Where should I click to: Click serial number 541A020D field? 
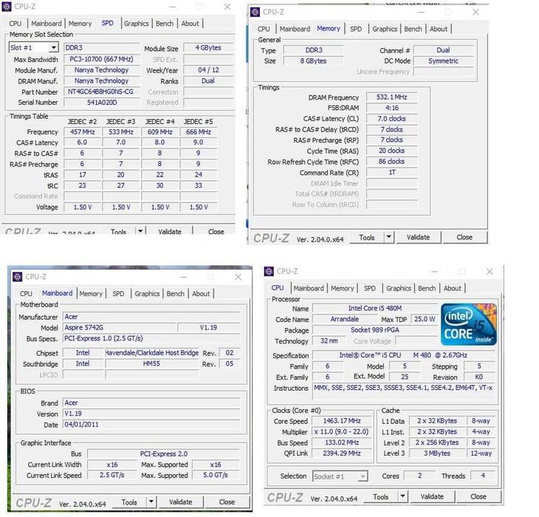tap(101, 103)
